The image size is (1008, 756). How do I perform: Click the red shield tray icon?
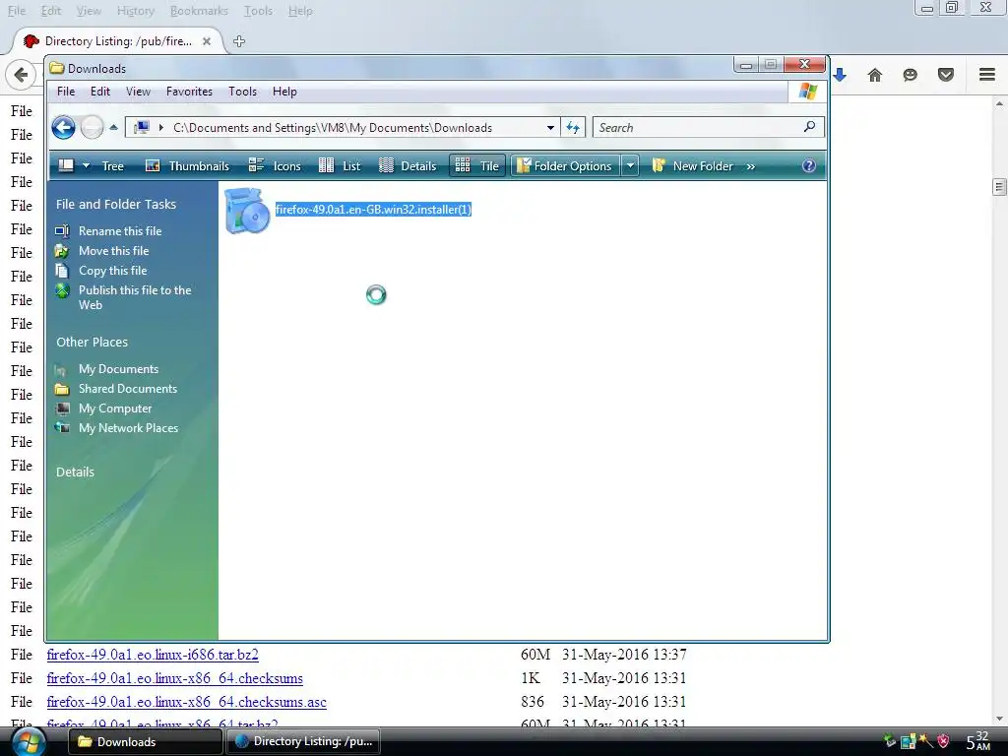pyautogui.click(x=943, y=741)
